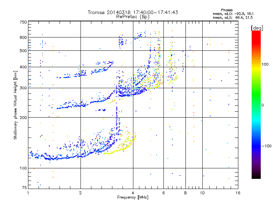The height and width of the screenshot is (210, 280).
Task: Click the '200' height axis label
Action: (x=23, y=118)
